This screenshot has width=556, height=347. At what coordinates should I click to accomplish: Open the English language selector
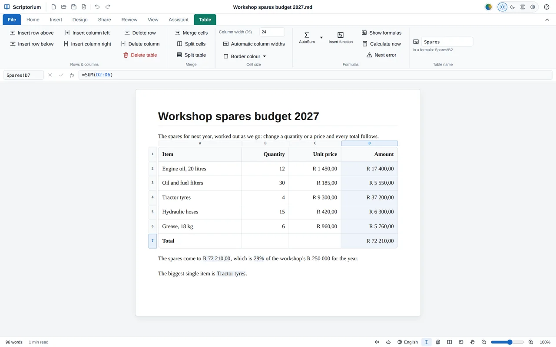tap(407, 342)
